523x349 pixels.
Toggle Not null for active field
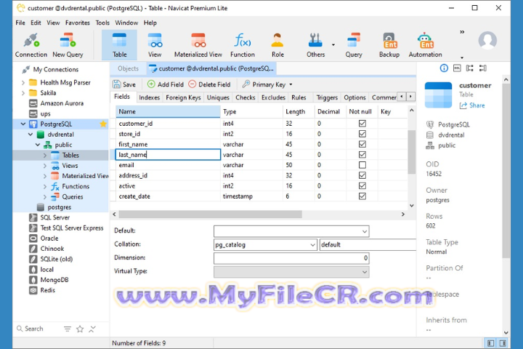click(x=362, y=185)
